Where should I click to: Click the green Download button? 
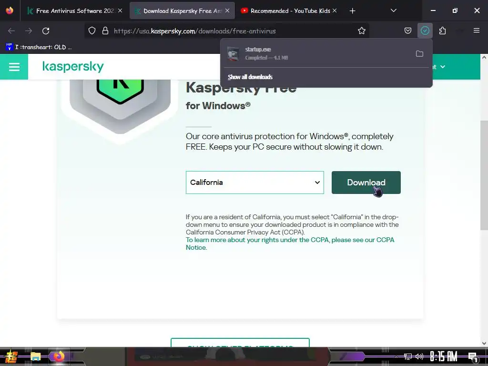tap(366, 183)
